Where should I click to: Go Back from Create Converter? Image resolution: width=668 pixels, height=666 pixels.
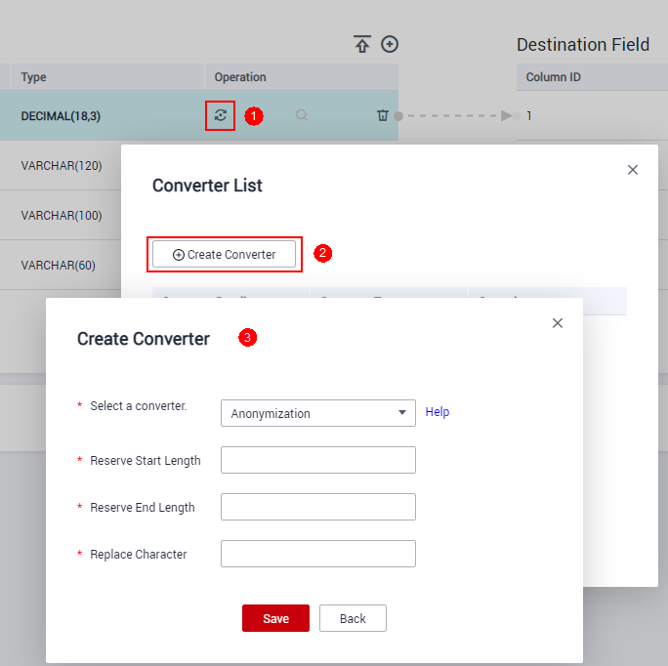[353, 618]
